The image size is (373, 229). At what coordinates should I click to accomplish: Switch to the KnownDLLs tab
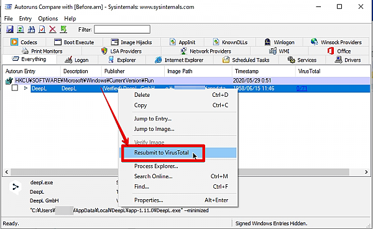tap(230, 42)
